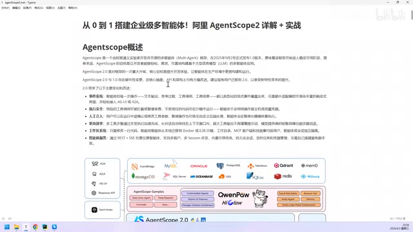Screen dimensions: 413x232
Task: Click the TableStore logo in the diagram
Action: point(257,166)
